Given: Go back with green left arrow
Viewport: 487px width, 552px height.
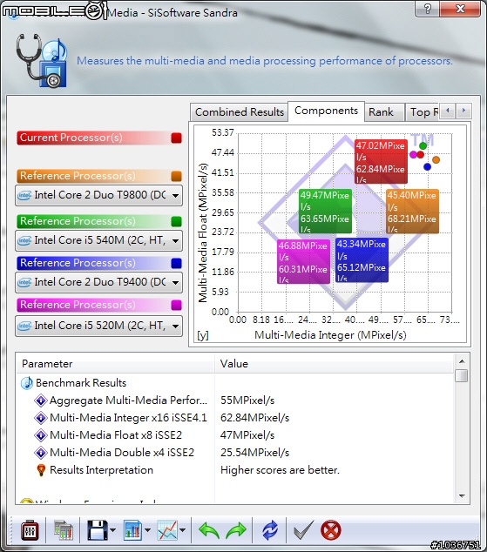Looking at the screenshot, I should [x=209, y=530].
